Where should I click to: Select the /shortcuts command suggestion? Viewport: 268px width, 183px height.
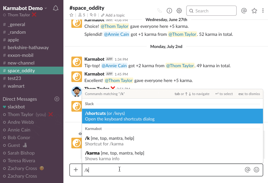(172, 116)
